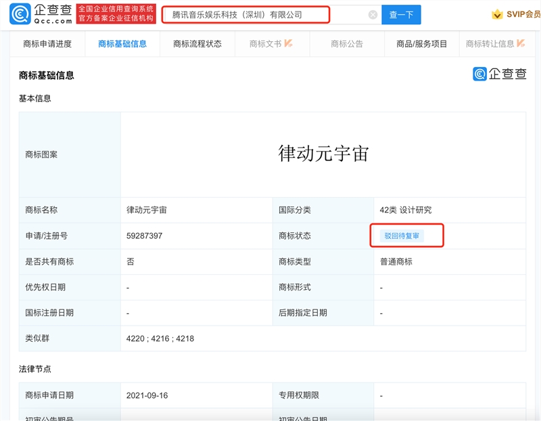
Task: Click the 查一下 search button
Action: pyautogui.click(x=401, y=13)
